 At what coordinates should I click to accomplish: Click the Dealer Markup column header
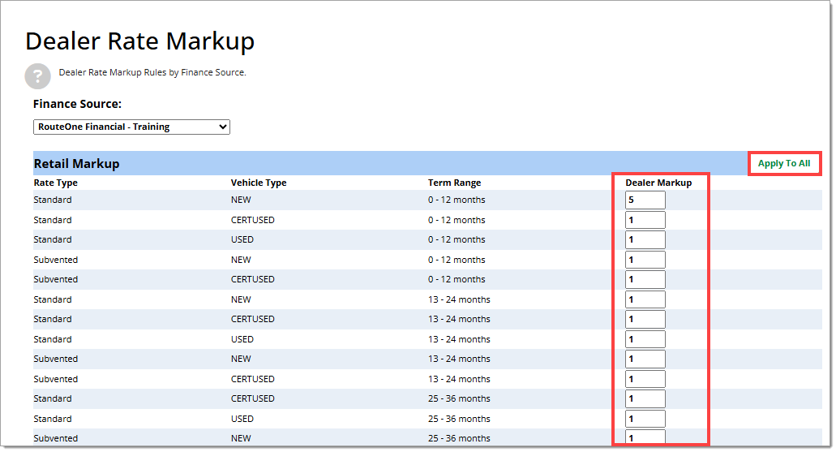[x=658, y=183]
